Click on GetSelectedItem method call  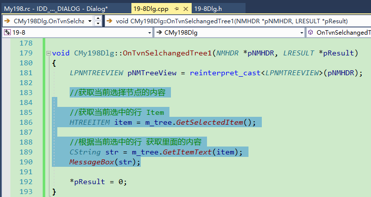[209, 122]
